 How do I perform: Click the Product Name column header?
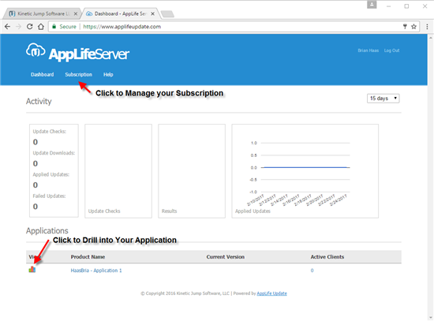[x=88, y=257]
